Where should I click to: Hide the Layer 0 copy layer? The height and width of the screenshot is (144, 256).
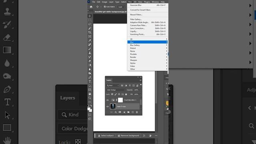tap(108, 106)
